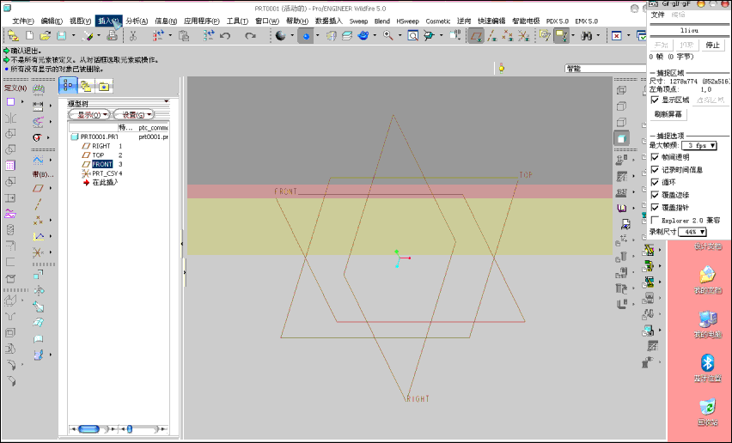
Task: Click the datum axis tool icon
Action: click(x=39, y=203)
